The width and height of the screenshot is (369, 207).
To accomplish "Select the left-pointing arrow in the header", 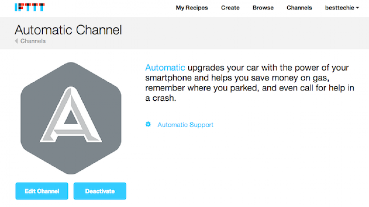I will coord(16,41).
